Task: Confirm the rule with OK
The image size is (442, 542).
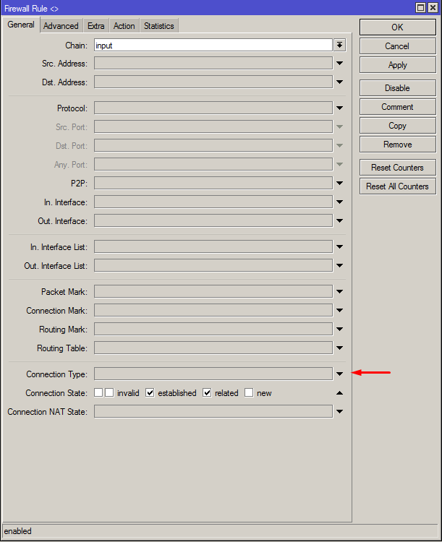Action: click(397, 27)
